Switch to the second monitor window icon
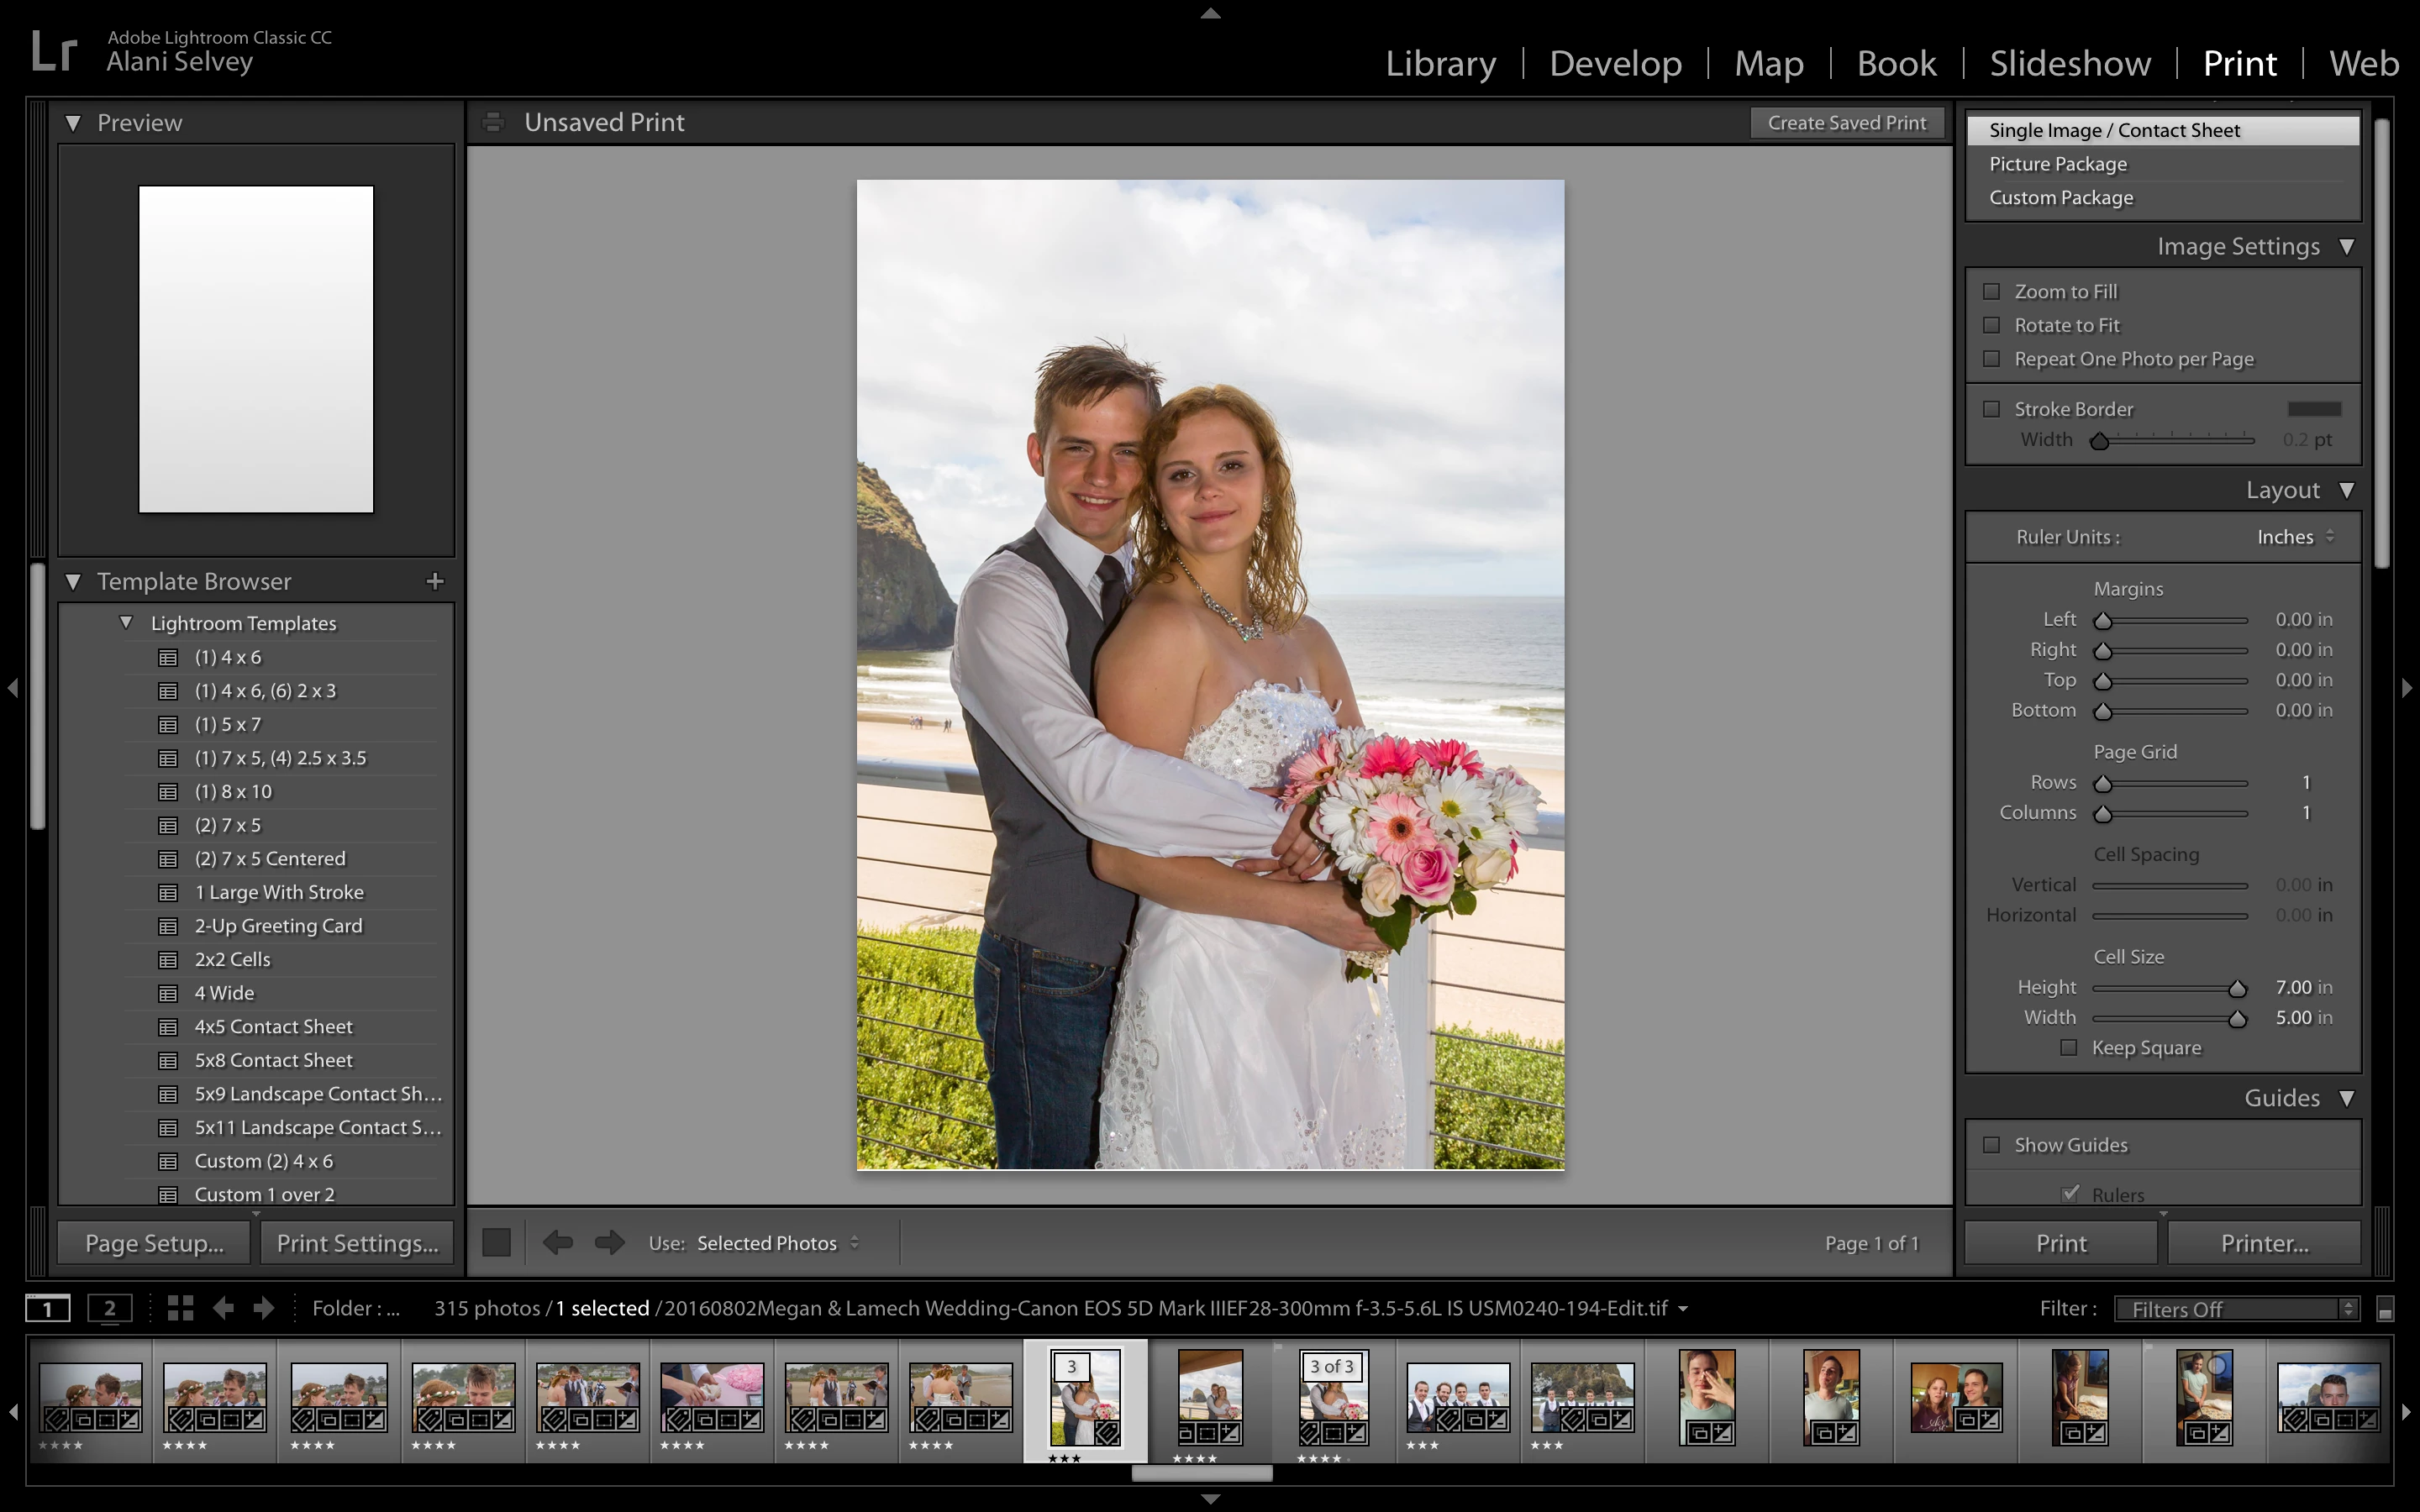 [109, 1308]
